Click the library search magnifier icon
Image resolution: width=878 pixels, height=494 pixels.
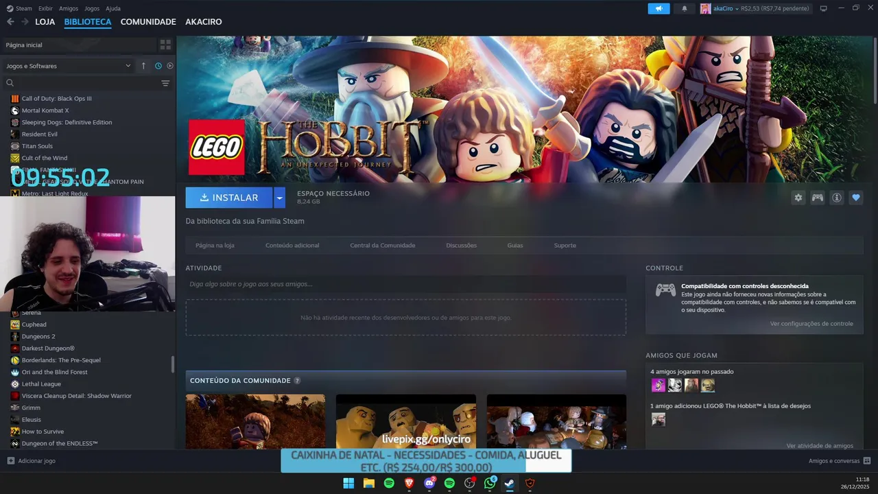coord(10,83)
